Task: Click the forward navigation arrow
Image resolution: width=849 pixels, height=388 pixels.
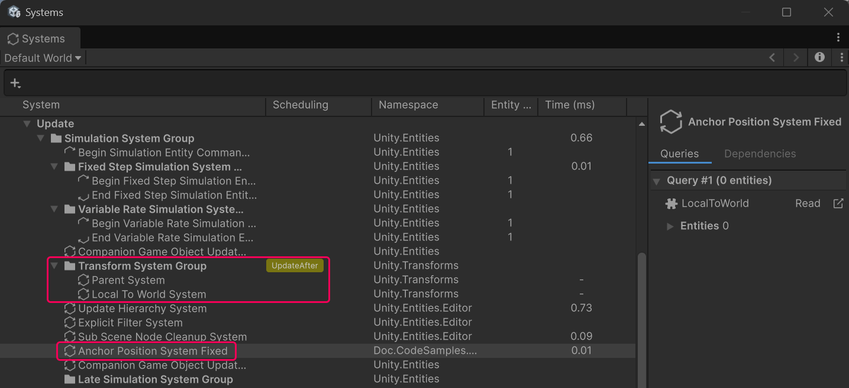Action: coord(796,57)
